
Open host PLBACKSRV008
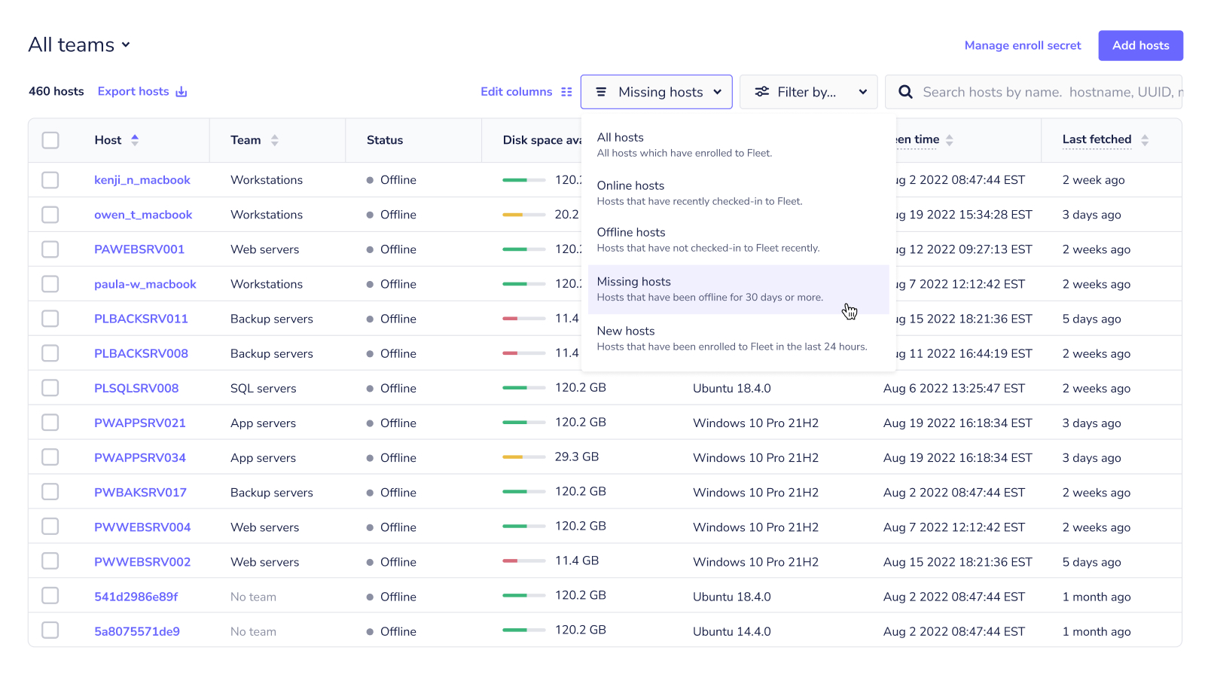tap(141, 353)
